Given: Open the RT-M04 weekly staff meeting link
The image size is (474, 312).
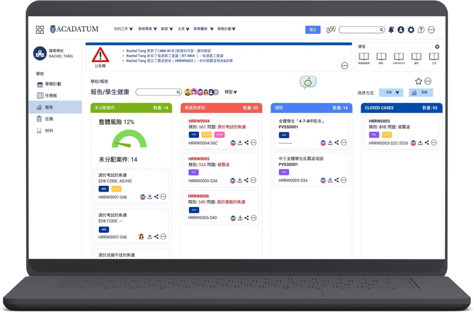Looking at the screenshot, I should point(175,56).
